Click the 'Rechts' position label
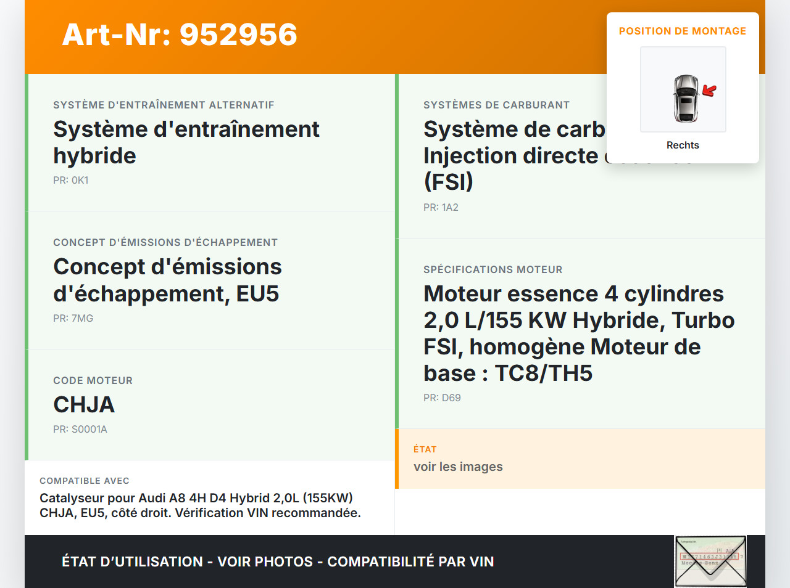Screen dimensions: 790x588 683,145
